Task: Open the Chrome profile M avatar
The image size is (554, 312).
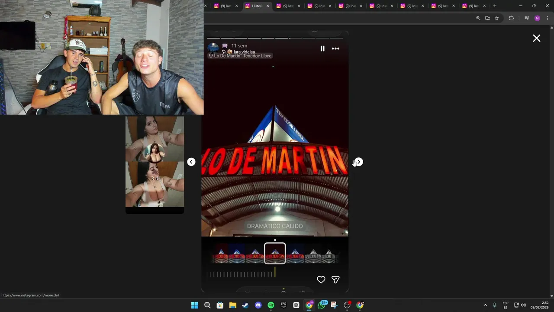Action: [x=537, y=18]
